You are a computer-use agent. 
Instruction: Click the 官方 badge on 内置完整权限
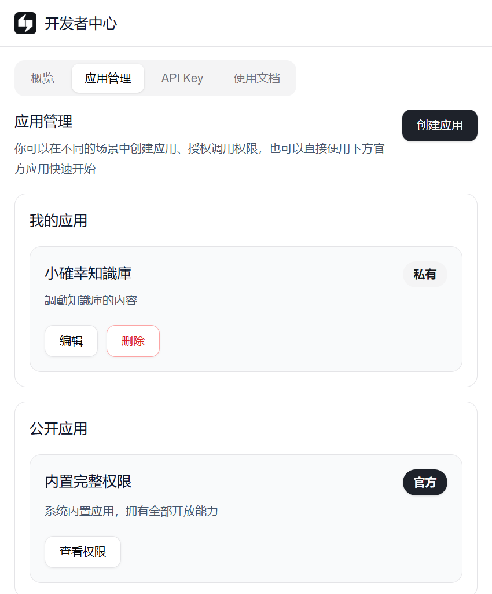pyautogui.click(x=425, y=482)
